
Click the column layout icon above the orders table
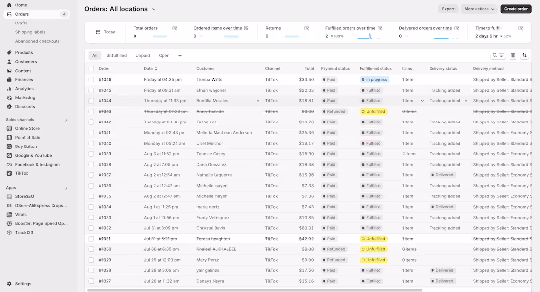[x=513, y=55]
